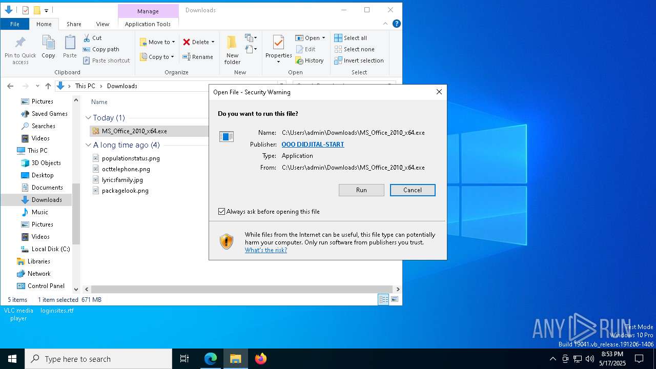Open file History
656x369 pixels.
pyautogui.click(x=310, y=60)
